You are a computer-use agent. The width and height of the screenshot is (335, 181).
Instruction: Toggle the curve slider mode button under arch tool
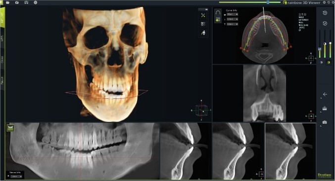[x=218, y=20]
